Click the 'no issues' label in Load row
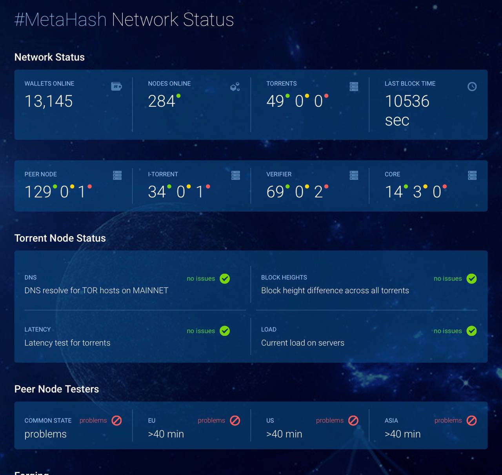This screenshot has width=502, height=475. coord(448,331)
